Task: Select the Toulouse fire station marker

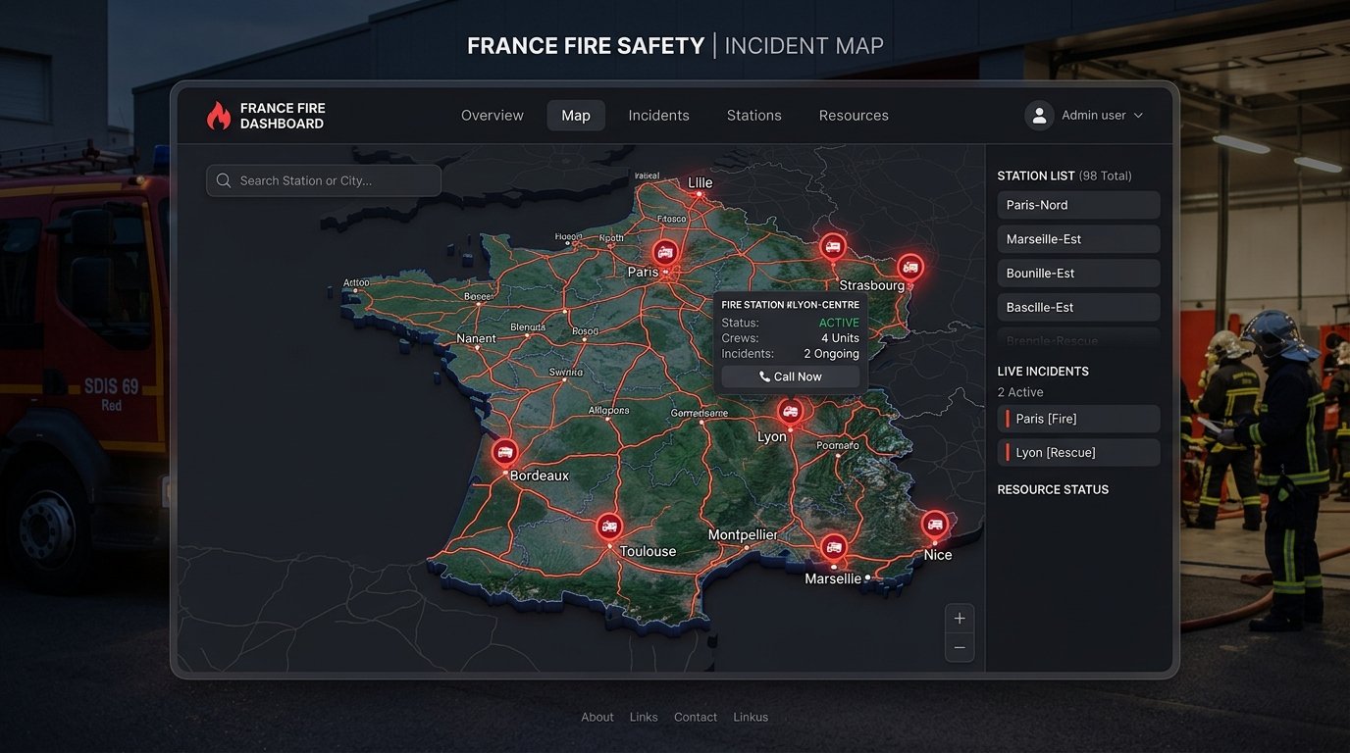Action: click(609, 527)
